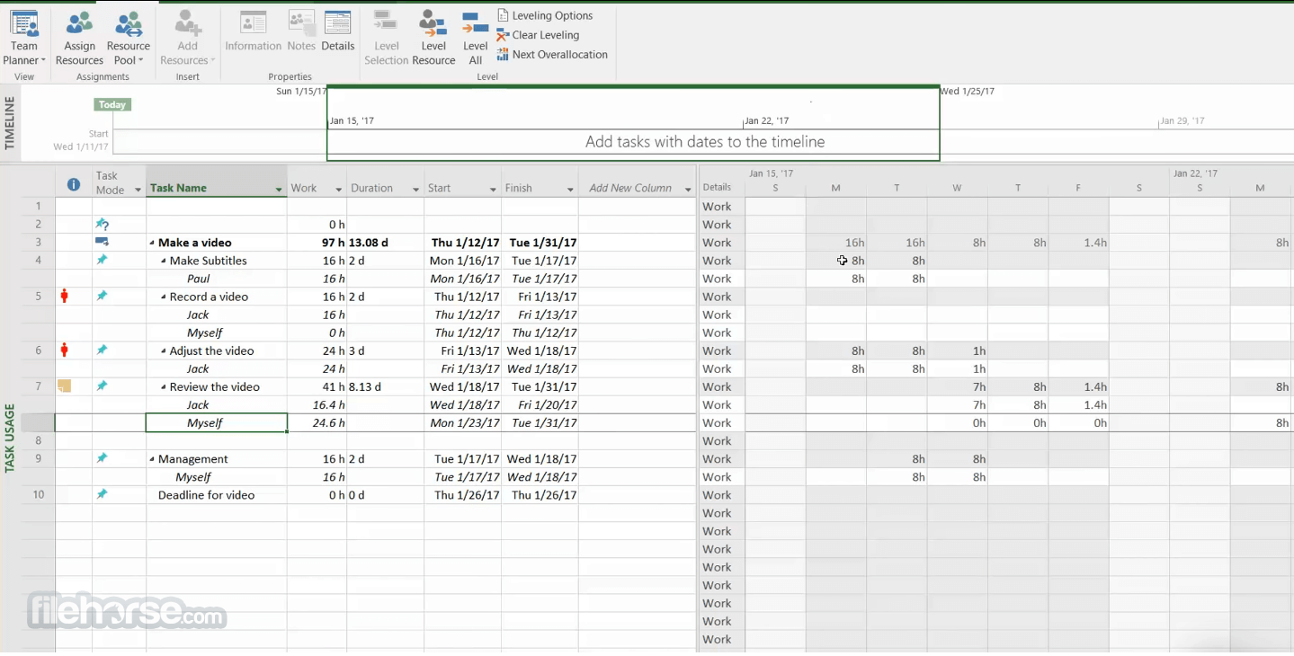Viewport: 1294px width, 656px height.
Task: Click the Deadline for video task name
Action: [206, 494]
